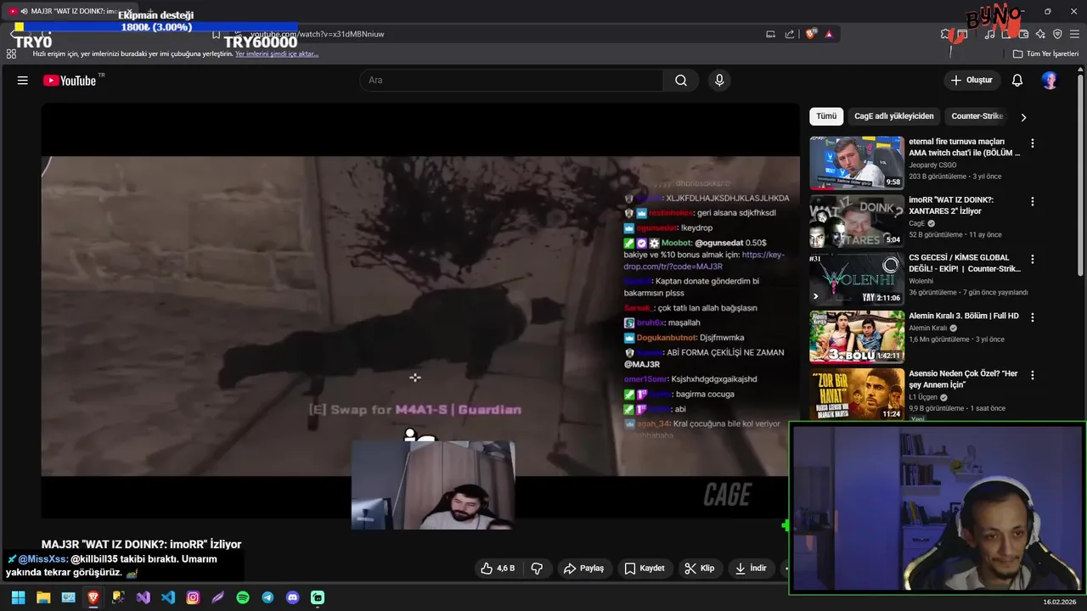
Task: Click the Klip clip button
Action: 699,569
